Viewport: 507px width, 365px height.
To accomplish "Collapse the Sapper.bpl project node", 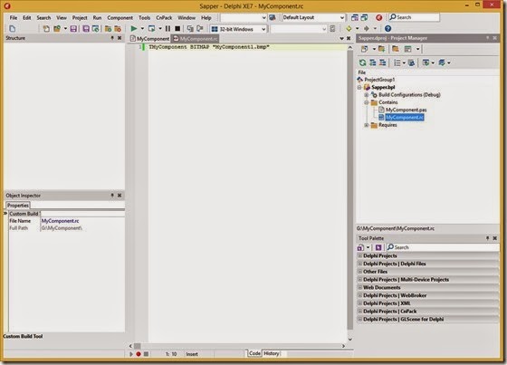I will (x=359, y=87).
